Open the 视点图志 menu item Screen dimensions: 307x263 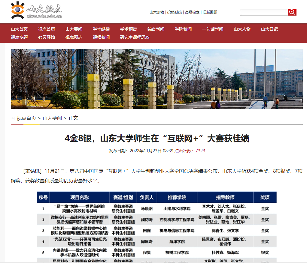74,37
